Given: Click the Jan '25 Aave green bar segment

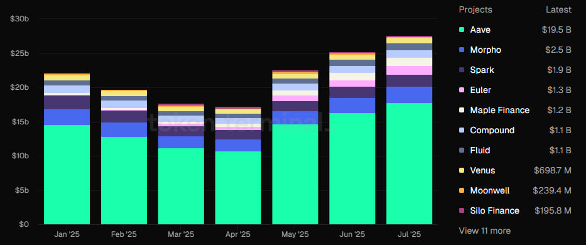Looking at the screenshot, I should point(67,175).
